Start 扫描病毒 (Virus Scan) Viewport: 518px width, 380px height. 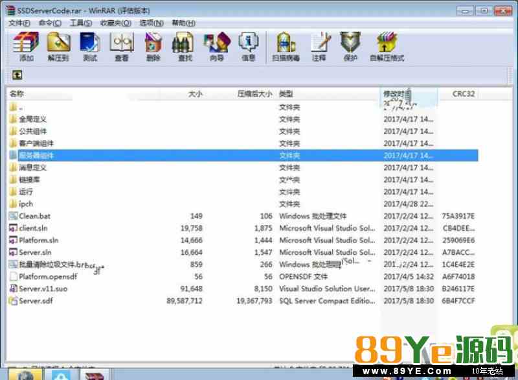[x=286, y=47]
